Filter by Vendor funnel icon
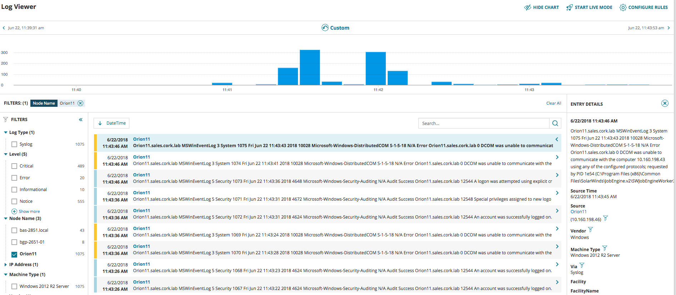Viewport: 676px width, 295px height. (590, 230)
